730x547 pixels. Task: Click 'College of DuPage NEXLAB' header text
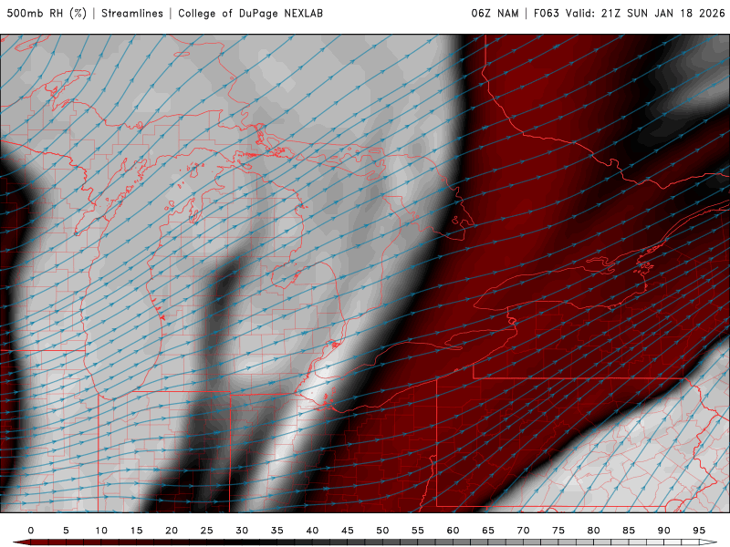tap(250, 14)
